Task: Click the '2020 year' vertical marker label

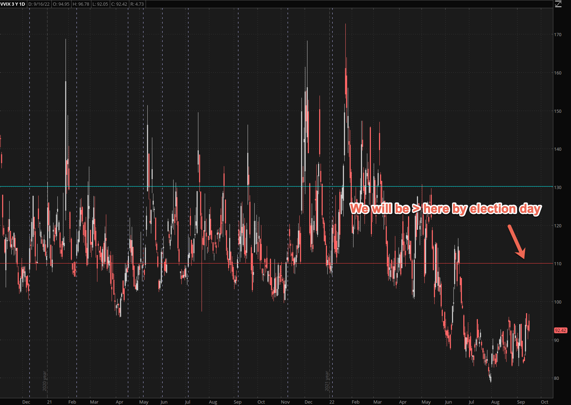Action: [x=45, y=381]
